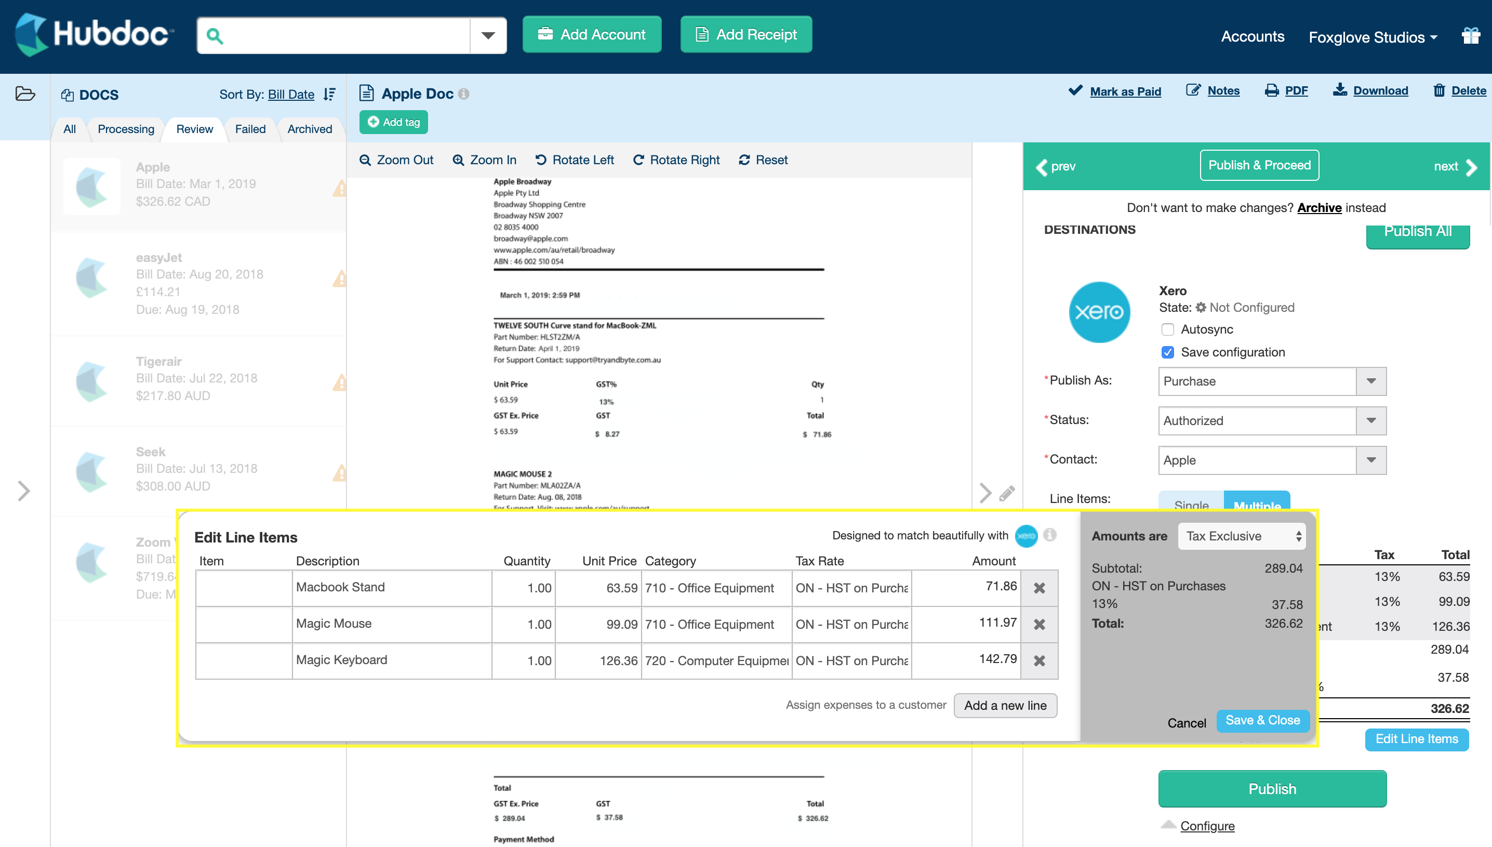Enable the Autosync checkbox
Viewport: 1492px width, 847px height.
coord(1167,330)
